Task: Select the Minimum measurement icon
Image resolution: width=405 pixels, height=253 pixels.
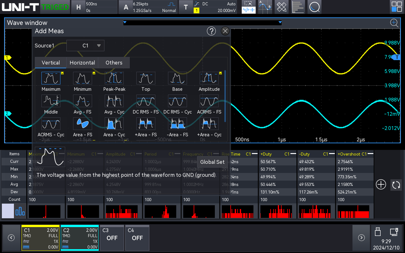Action: click(x=83, y=78)
